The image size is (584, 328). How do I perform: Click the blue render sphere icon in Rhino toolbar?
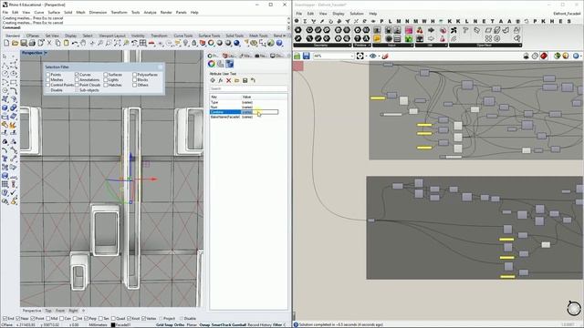tap(236, 43)
